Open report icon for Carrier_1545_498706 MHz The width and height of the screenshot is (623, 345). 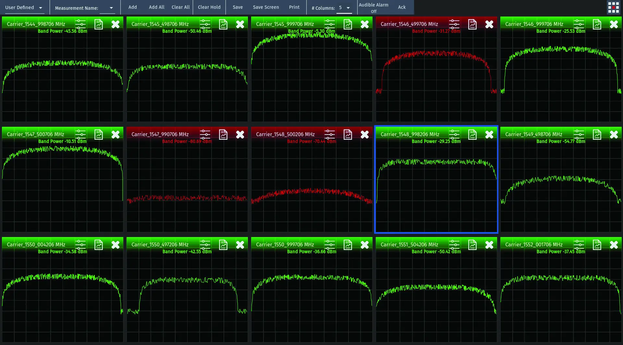tap(223, 24)
